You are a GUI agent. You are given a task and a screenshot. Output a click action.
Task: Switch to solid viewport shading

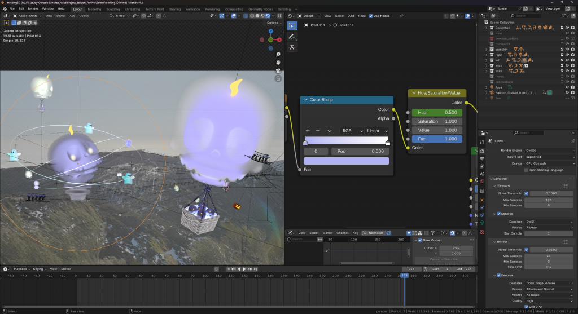click(x=257, y=16)
